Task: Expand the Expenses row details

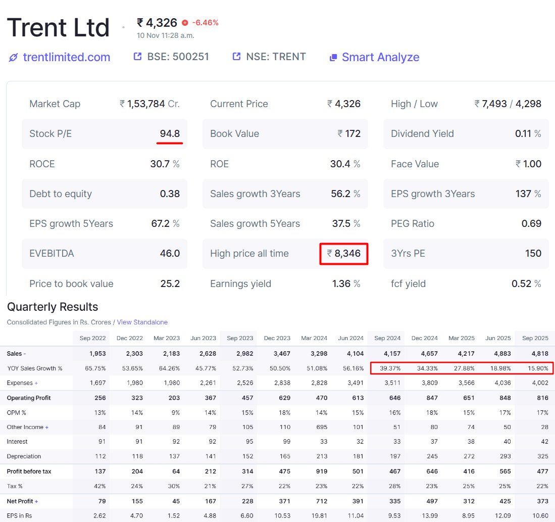Action: [x=37, y=383]
